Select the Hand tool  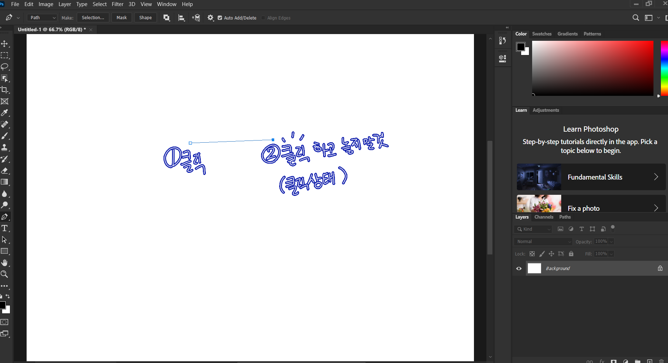pos(5,263)
